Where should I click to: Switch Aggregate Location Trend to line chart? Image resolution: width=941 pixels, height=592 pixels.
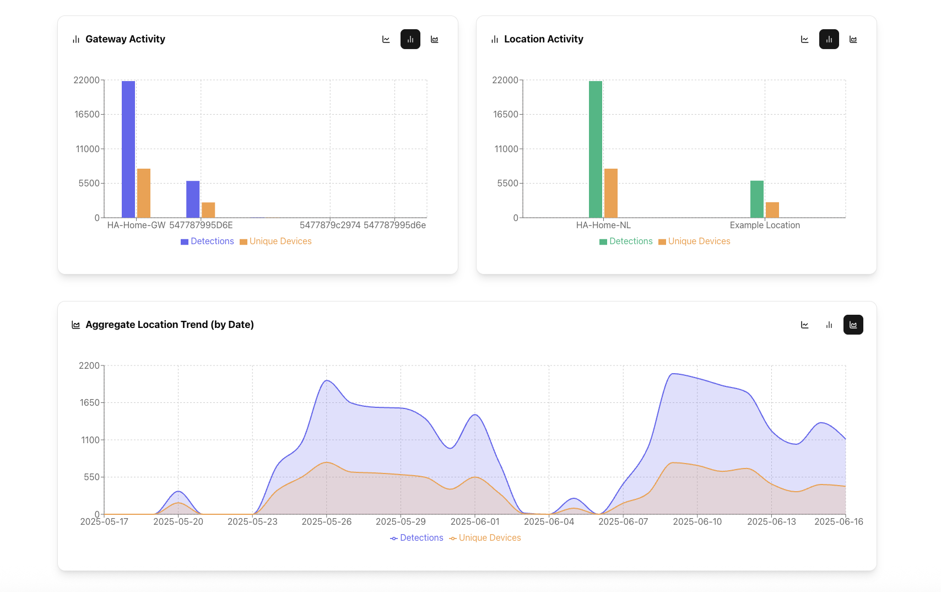(805, 325)
